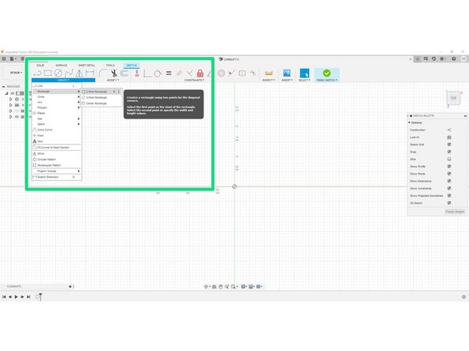This screenshot has height=351, width=469.
Task: Choose 3-Point Rectangle from submenu
Action: (101, 97)
